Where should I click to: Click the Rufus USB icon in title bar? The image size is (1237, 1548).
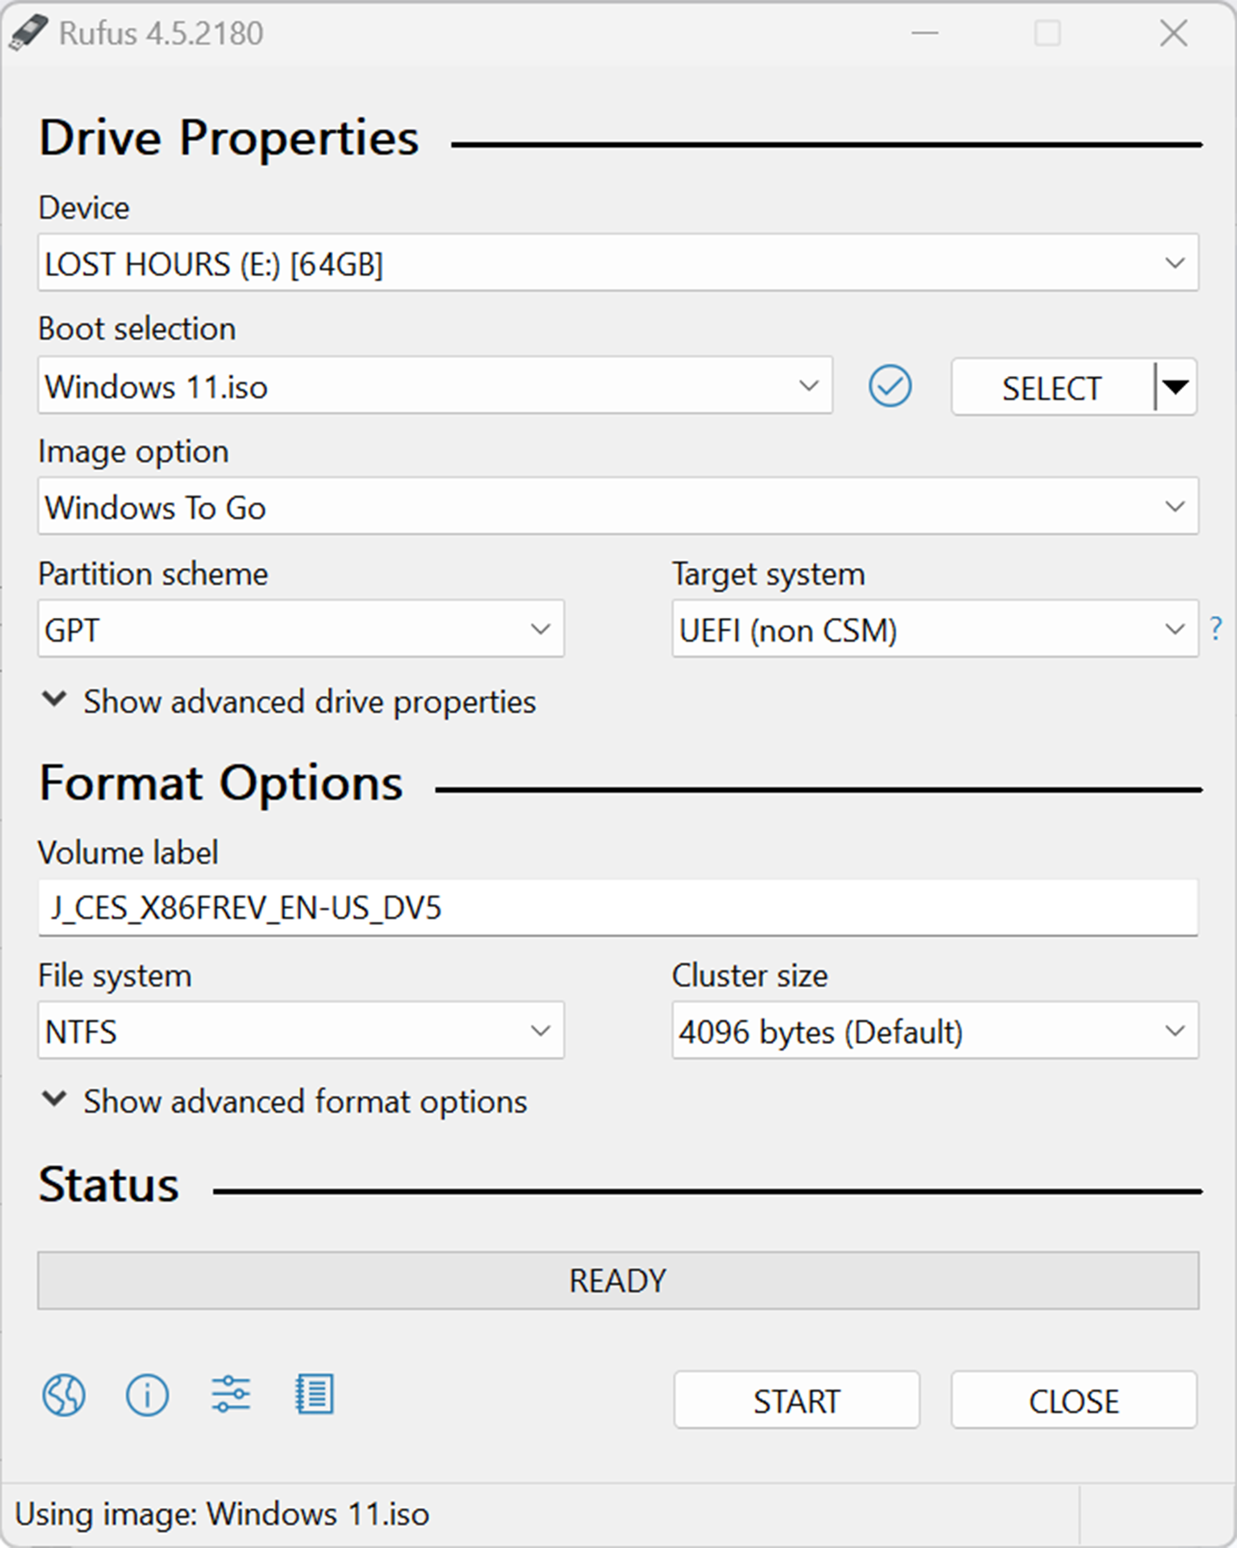coord(28,32)
